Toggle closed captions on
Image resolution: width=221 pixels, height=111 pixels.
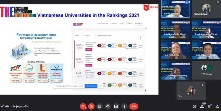[x=99, y=106]
